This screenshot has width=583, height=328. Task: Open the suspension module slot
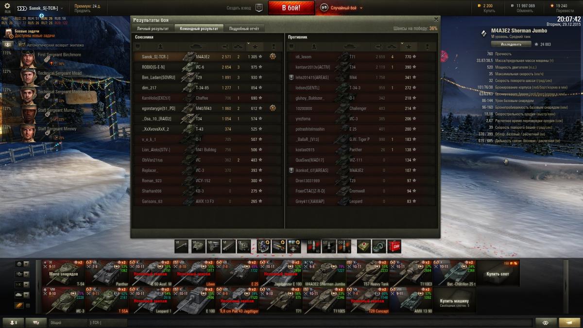pyautogui.click(x=228, y=246)
